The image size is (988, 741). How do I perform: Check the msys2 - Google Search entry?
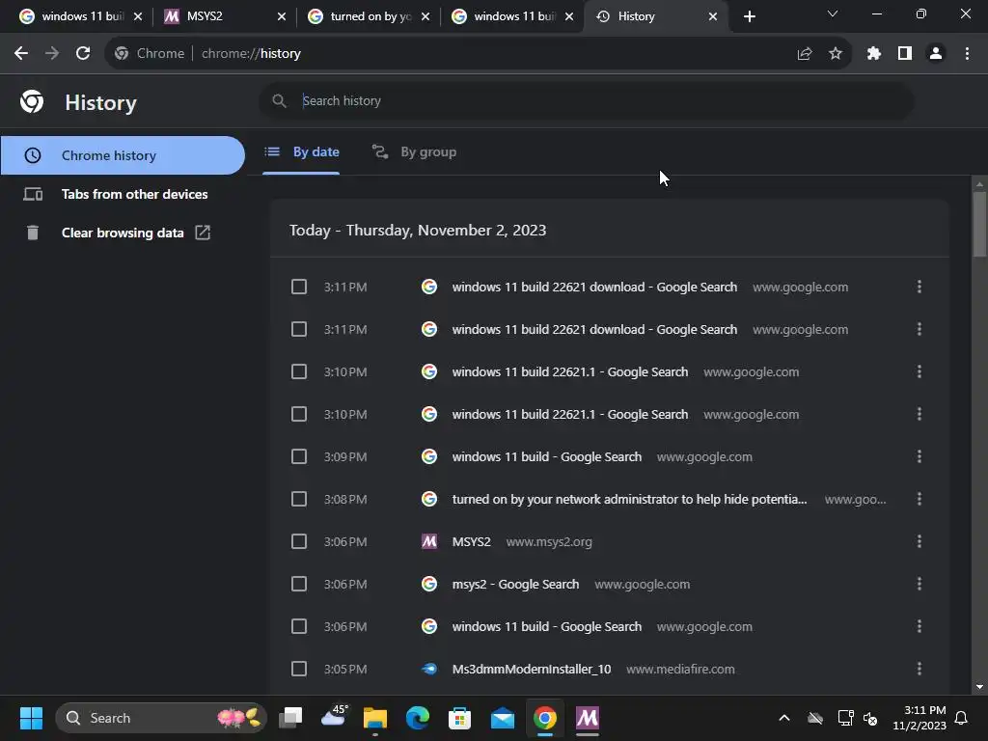(299, 584)
